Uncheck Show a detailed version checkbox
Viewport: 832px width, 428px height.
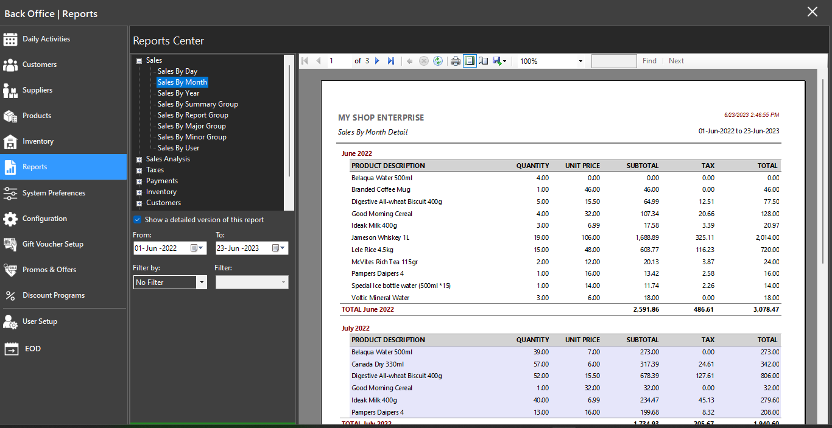click(138, 220)
